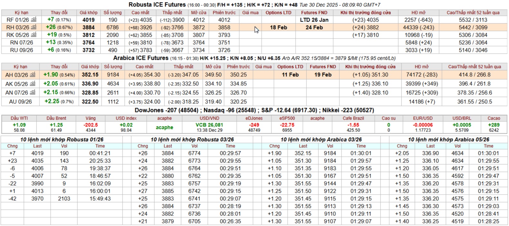Viewport: 509px width, 226px height.
Task: Click the Cacao column header
Action: [494, 118]
